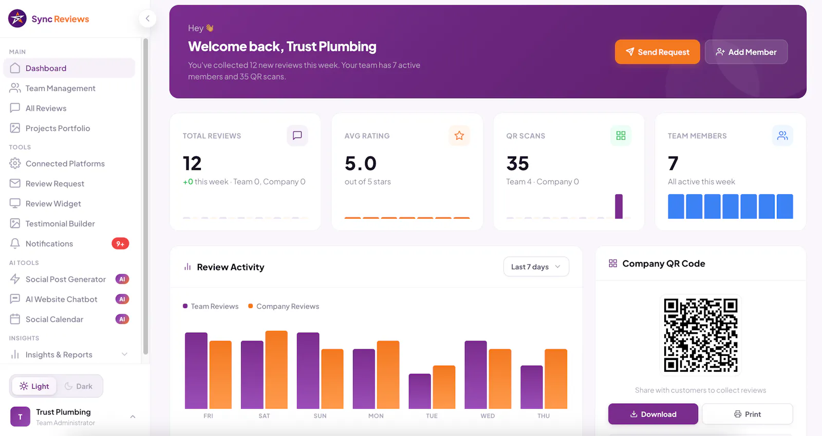Screen dimensions: 822x436
Task: Switch to Dark theme
Action: click(x=79, y=386)
